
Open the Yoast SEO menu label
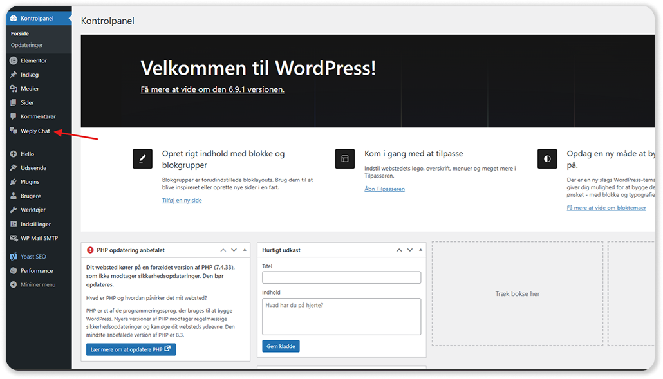(33, 257)
